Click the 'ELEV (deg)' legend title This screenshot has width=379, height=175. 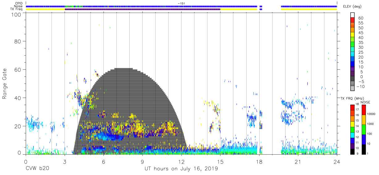tap(353, 7)
